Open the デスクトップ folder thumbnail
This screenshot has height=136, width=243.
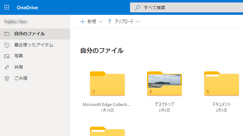[164, 83]
